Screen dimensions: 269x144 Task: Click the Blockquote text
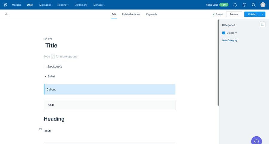pyautogui.click(x=55, y=66)
